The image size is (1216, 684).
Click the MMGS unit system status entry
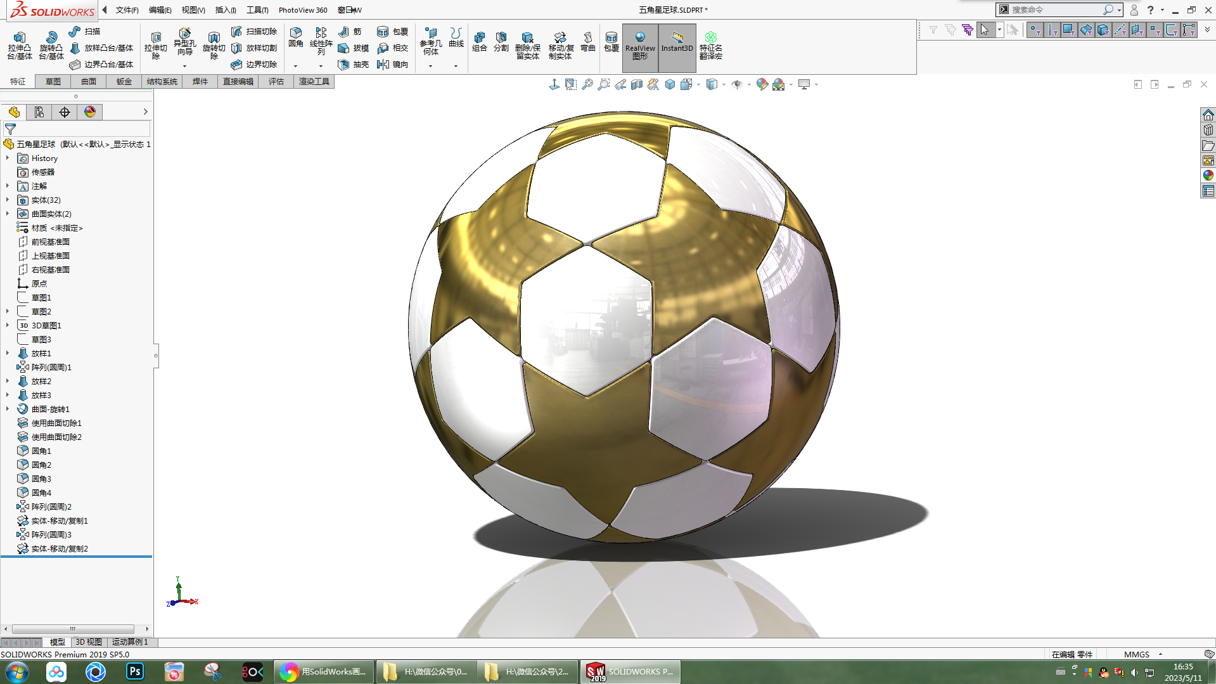coord(1137,654)
